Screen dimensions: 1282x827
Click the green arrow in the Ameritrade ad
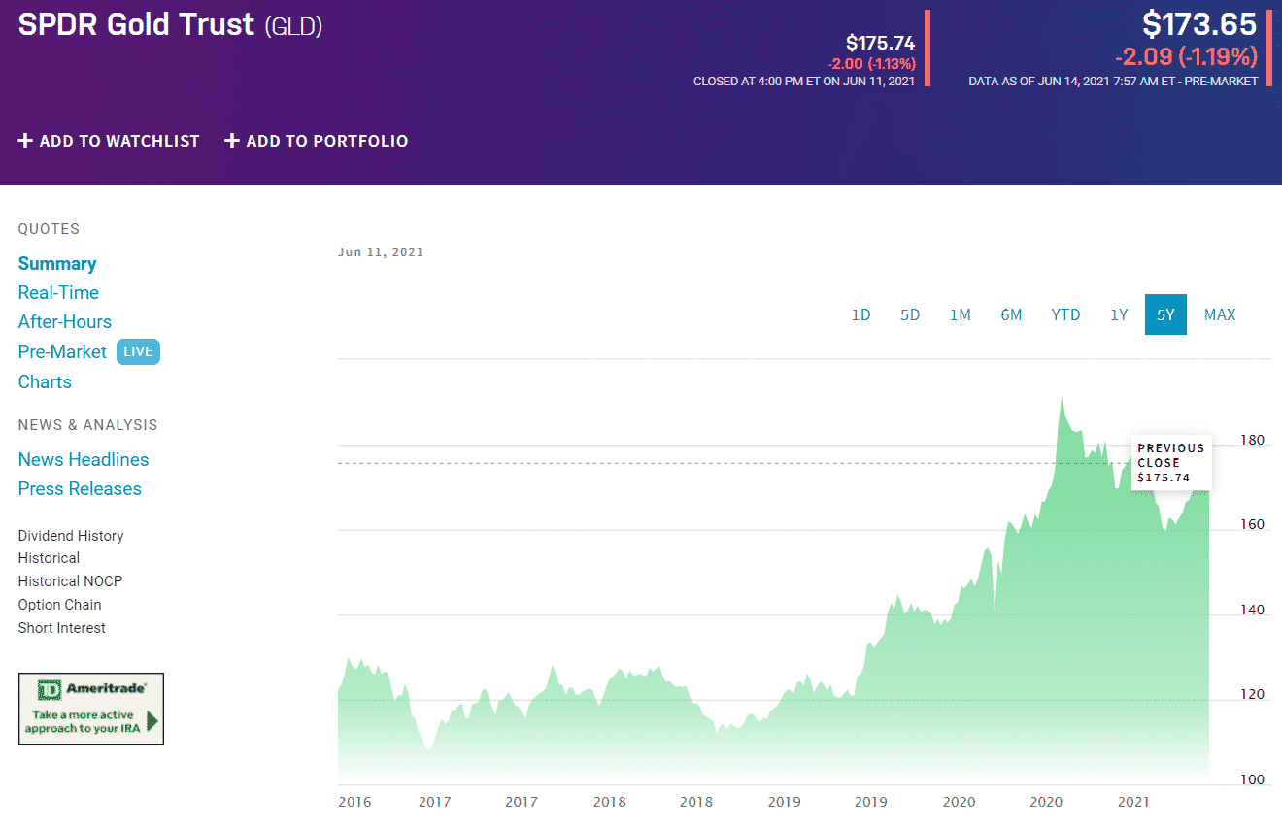pyautogui.click(x=152, y=721)
